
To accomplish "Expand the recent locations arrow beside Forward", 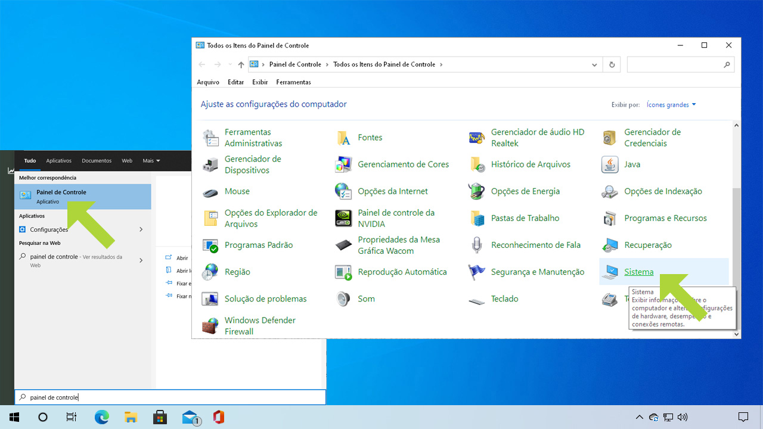I will coord(230,64).
